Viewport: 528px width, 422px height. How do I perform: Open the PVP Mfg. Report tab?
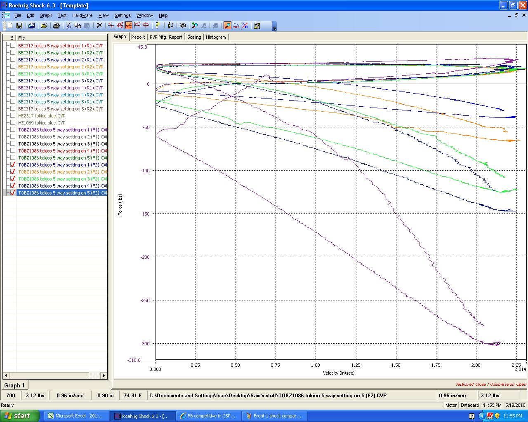166,37
